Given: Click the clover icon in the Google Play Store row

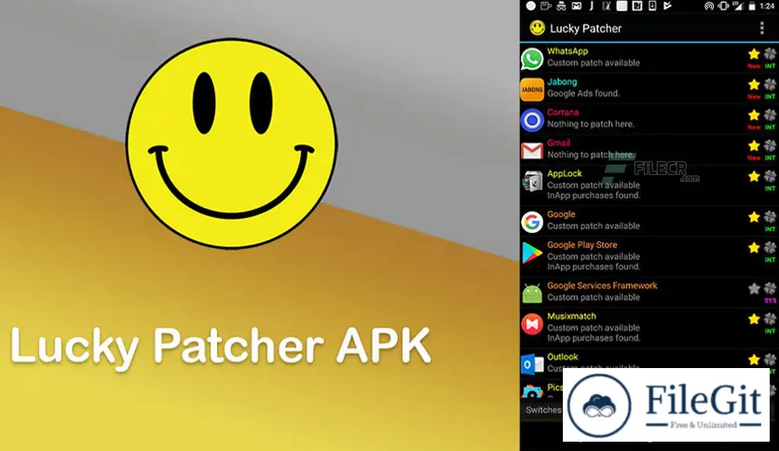Looking at the screenshot, I should coord(770,247).
